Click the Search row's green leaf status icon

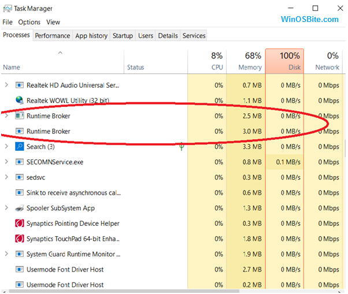click(182, 146)
